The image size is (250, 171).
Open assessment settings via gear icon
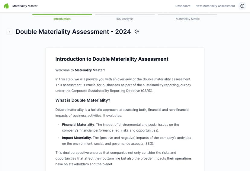[x=137, y=32]
